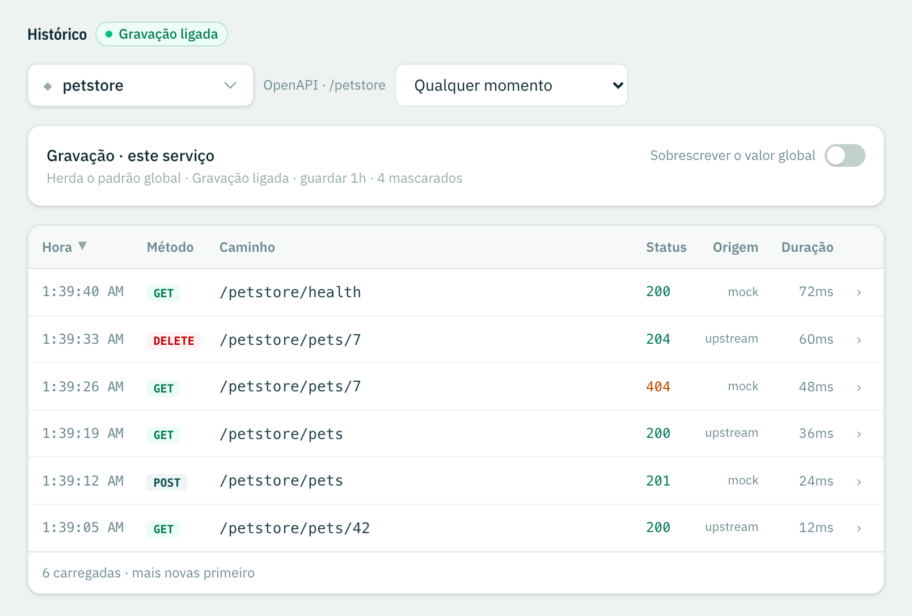Sort by the Duração column header

pyautogui.click(x=808, y=247)
